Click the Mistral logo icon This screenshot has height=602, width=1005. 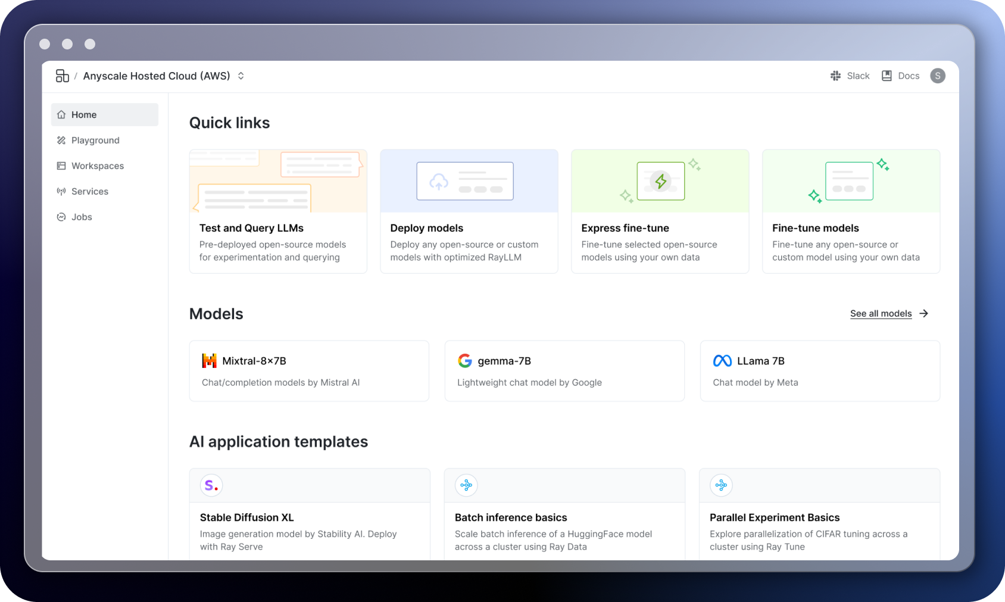[210, 361]
